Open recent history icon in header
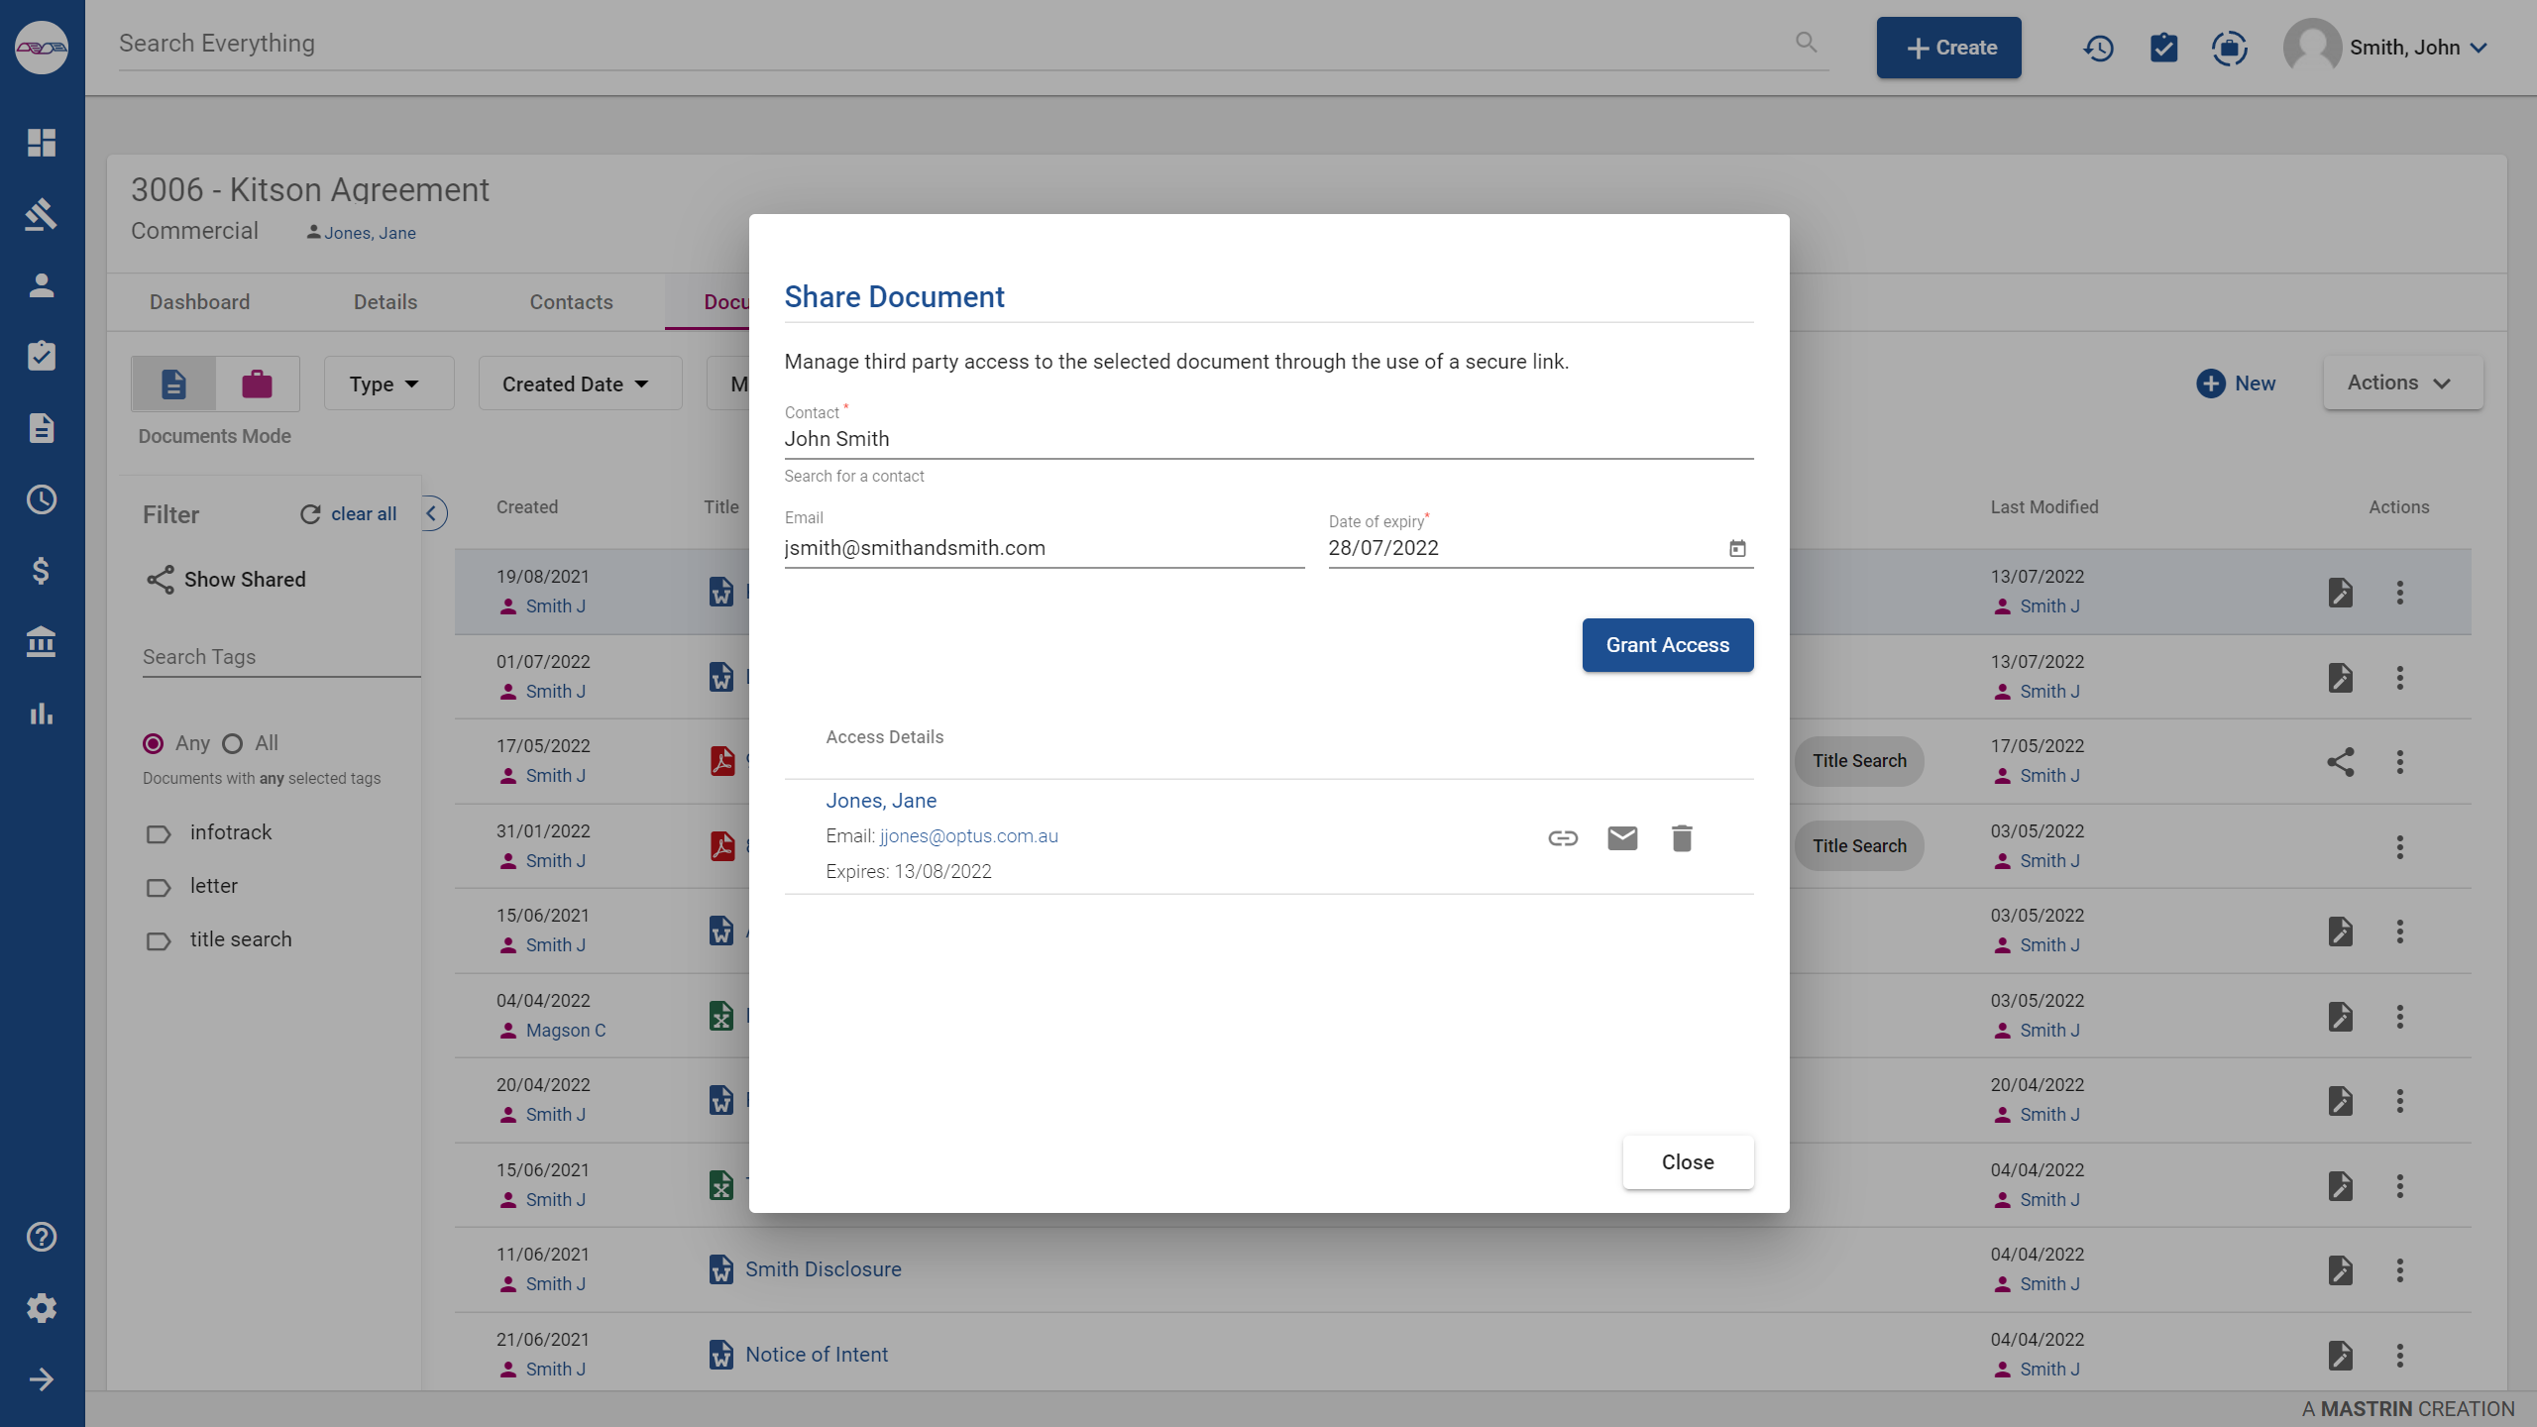The width and height of the screenshot is (2537, 1427). coord(2098,48)
